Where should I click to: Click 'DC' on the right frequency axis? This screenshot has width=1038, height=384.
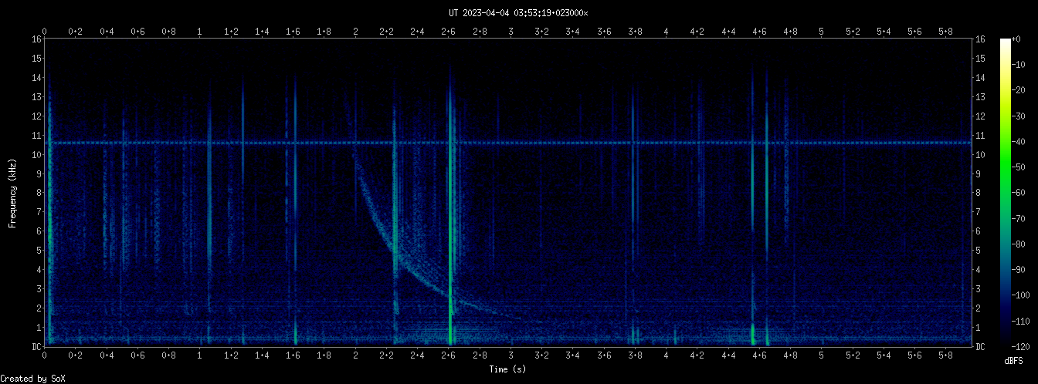click(981, 347)
